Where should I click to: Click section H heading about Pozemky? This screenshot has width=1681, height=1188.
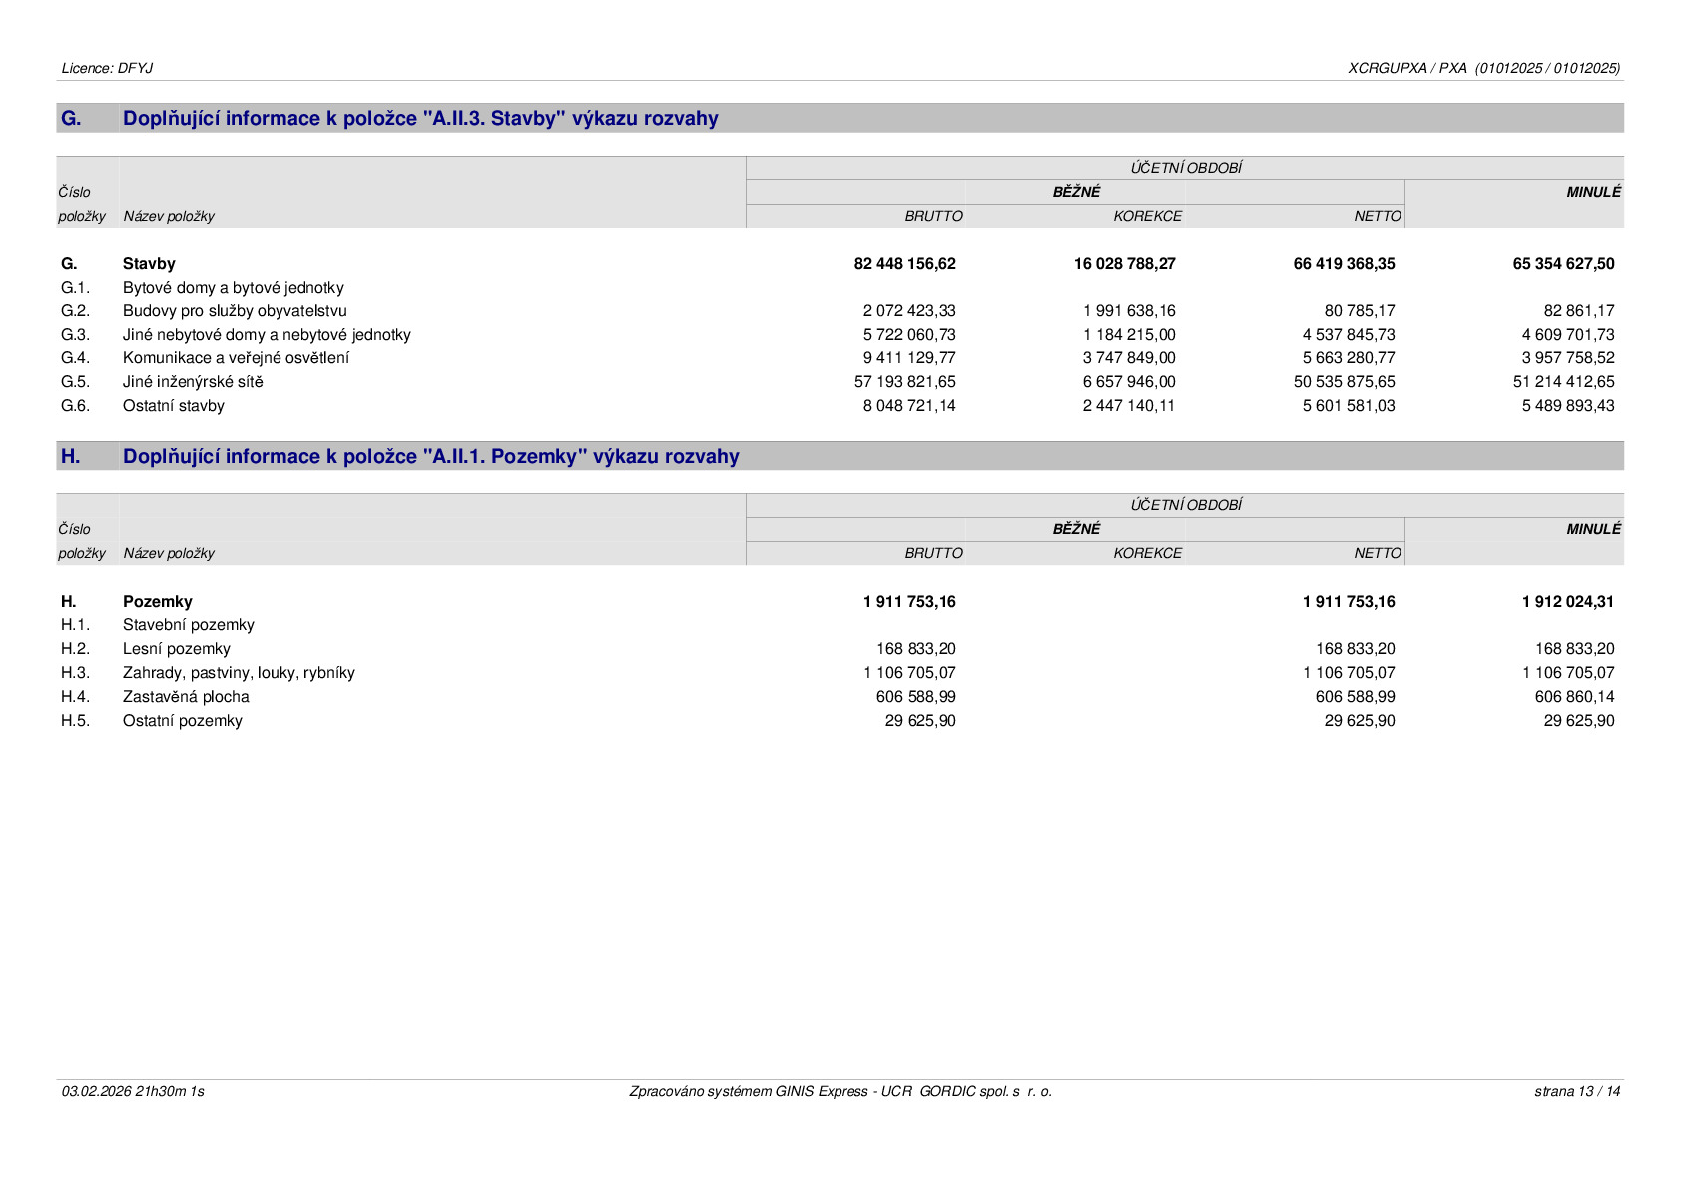tap(431, 456)
